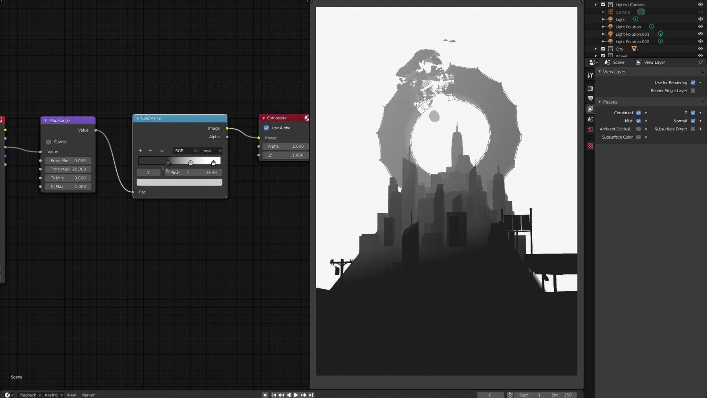
Task: Open the ColorRamp Linear interpolation dropdown
Action: [x=210, y=150]
